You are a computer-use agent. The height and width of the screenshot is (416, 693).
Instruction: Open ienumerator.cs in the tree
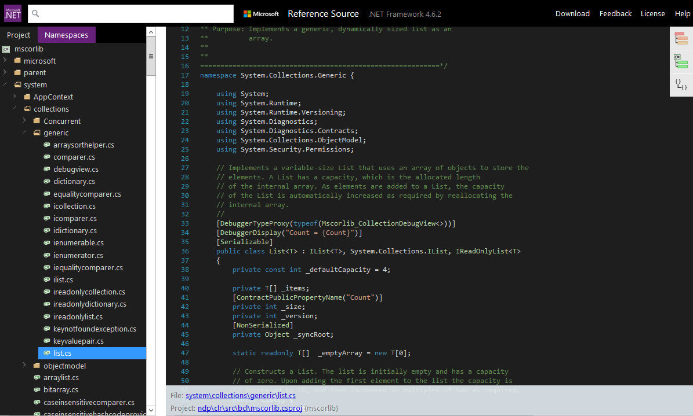click(x=78, y=255)
